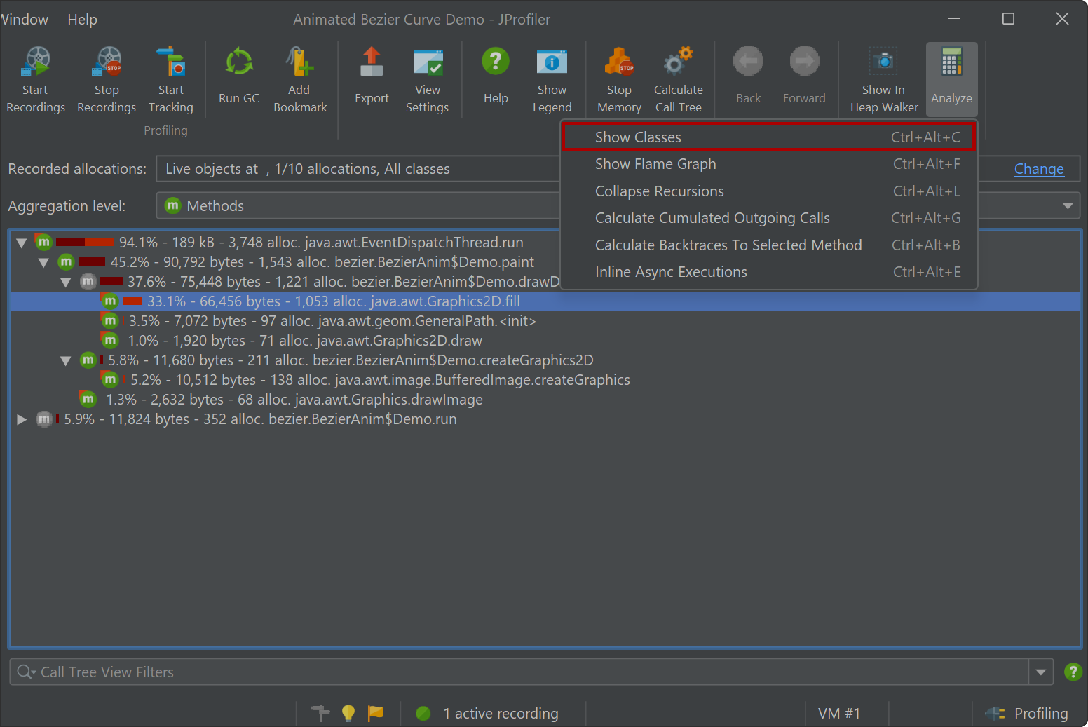Select Show Flame Graph menu entry
The width and height of the screenshot is (1088, 727).
coord(768,164)
